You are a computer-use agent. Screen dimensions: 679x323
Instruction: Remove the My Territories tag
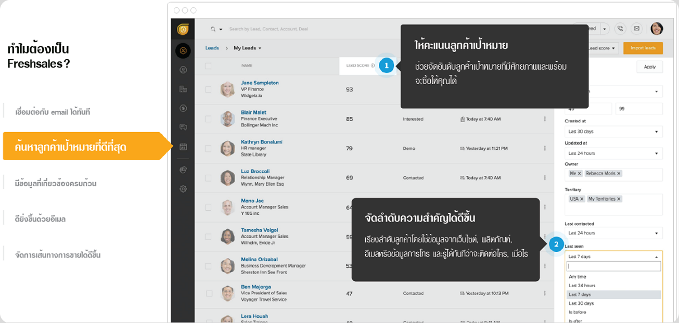coord(619,199)
